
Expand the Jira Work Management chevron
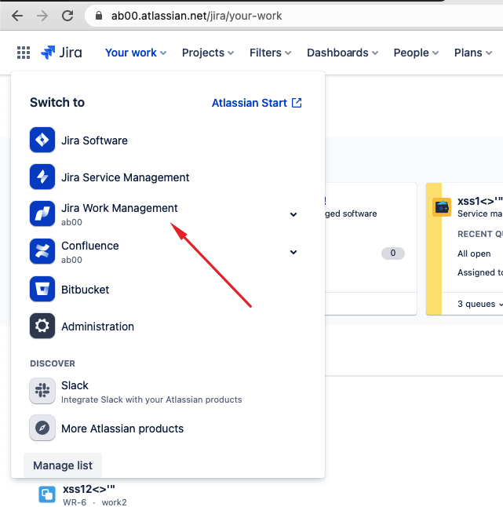tap(293, 214)
